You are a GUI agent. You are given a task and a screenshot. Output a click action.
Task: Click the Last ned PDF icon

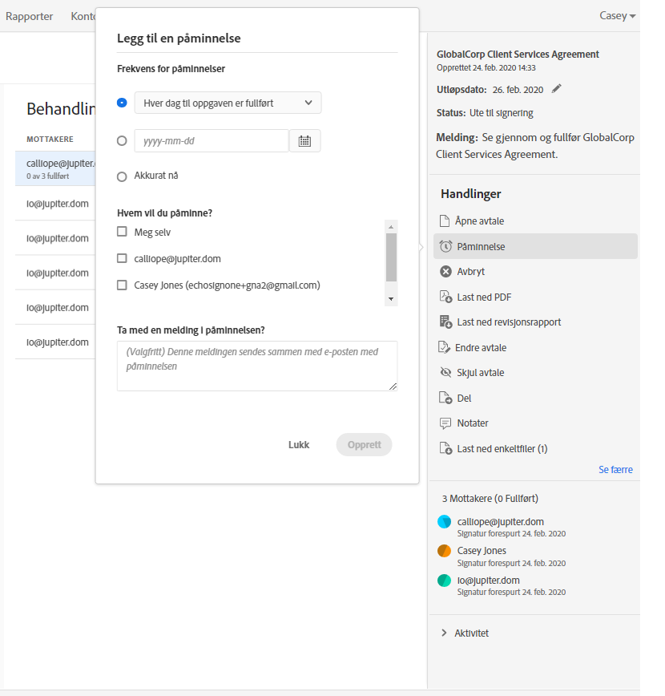point(445,297)
